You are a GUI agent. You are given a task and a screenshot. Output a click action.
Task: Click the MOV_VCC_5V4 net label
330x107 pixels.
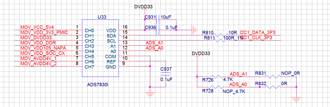(x=37, y=27)
